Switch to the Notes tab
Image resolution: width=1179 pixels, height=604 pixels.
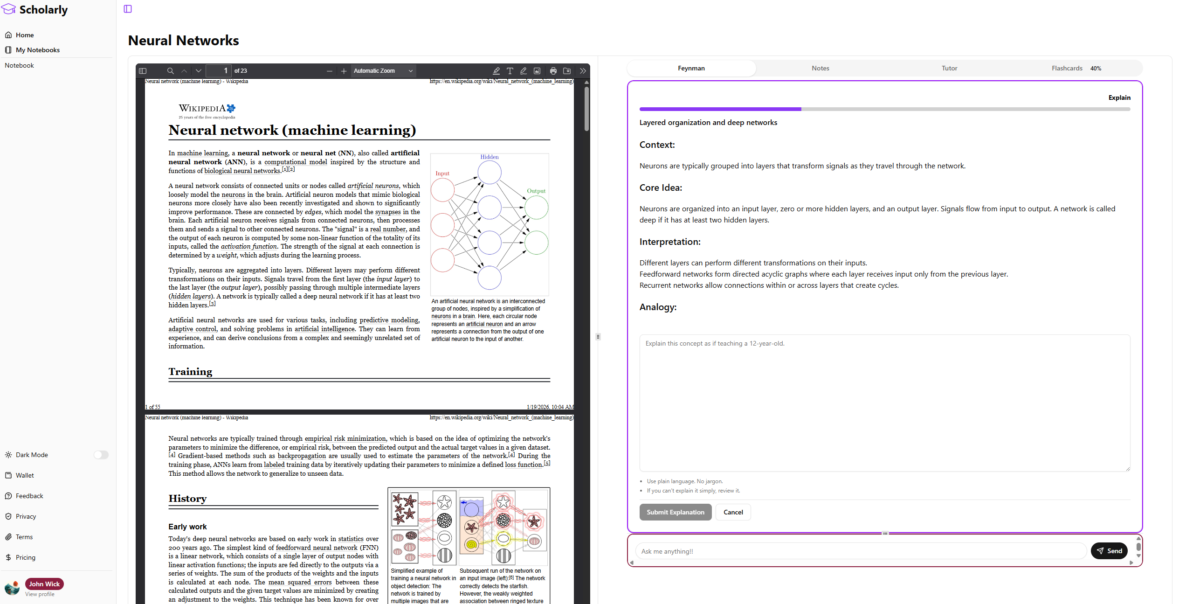(x=820, y=68)
